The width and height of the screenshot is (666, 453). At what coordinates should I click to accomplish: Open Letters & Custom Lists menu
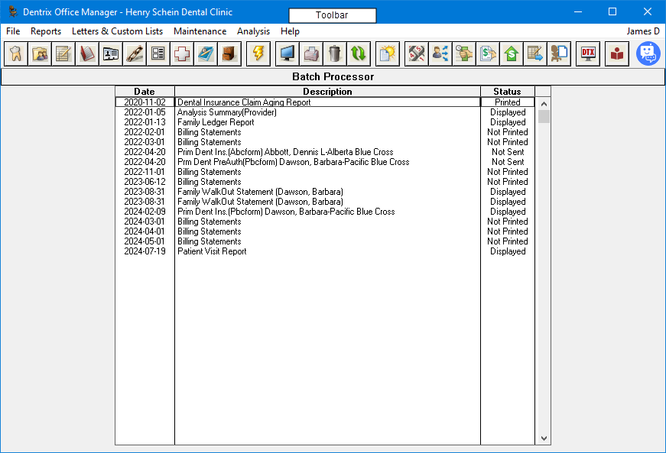117,31
